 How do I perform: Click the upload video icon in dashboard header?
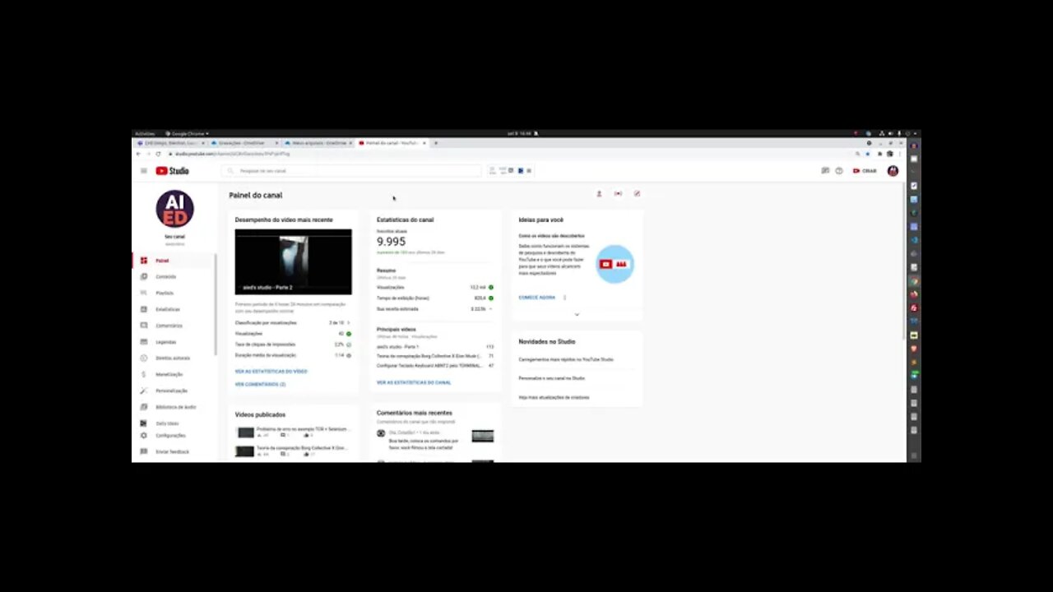599,194
